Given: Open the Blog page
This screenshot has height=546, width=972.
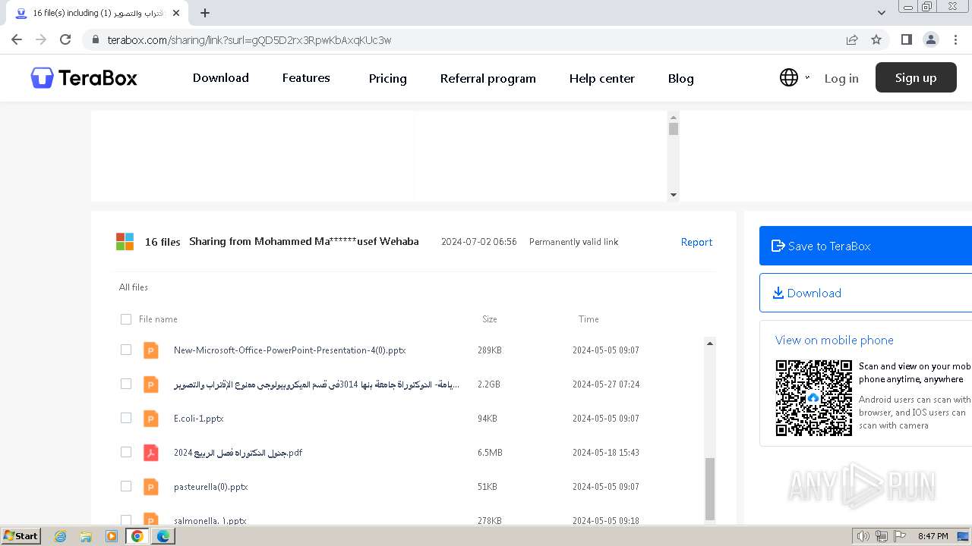Looking at the screenshot, I should (681, 78).
